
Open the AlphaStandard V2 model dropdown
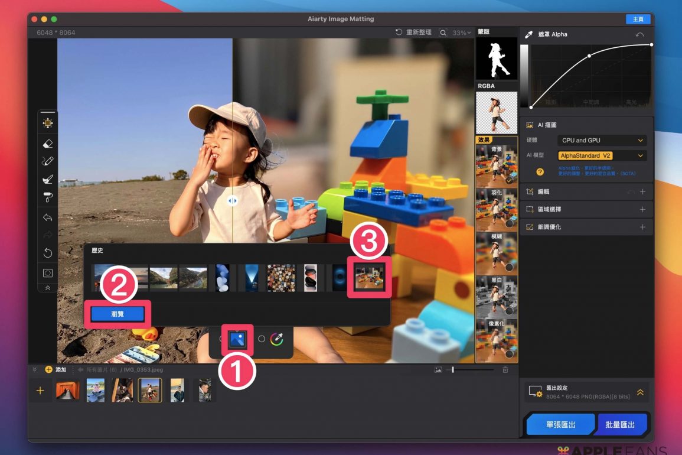(x=602, y=156)
